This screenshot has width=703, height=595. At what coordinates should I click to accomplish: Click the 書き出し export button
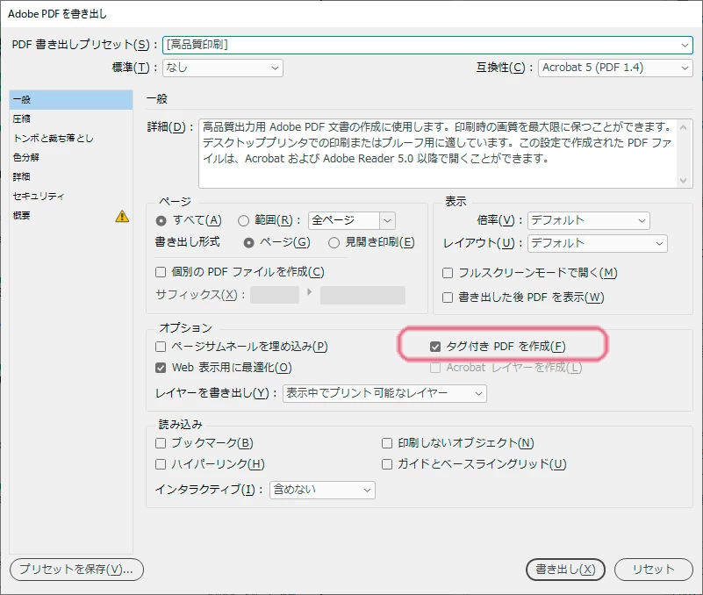click(x=565, y=570)
